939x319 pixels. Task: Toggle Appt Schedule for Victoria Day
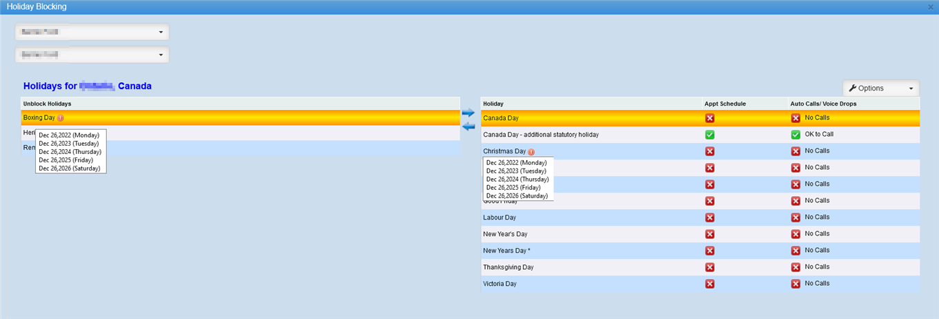(x=710, y=284)
